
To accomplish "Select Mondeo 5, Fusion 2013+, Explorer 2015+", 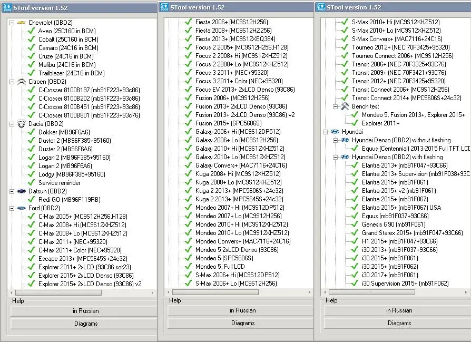I will 414,115.
